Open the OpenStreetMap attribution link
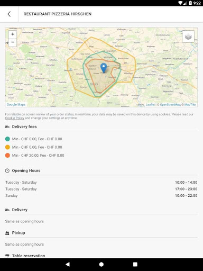This screenshot has width=203, height=271. [170, 105]
